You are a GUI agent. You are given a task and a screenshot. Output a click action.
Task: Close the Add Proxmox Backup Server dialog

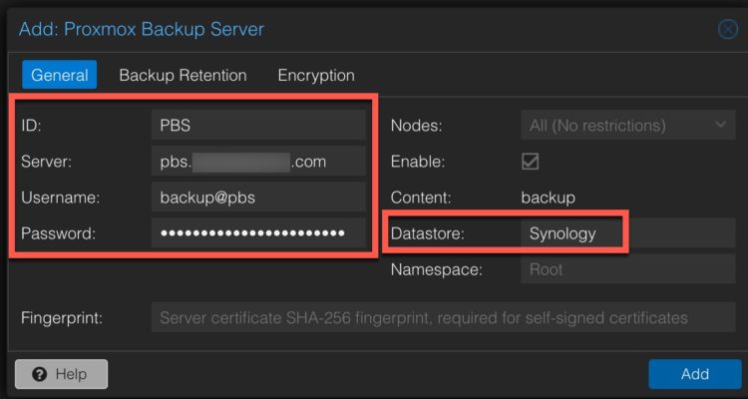click(728, 29)
